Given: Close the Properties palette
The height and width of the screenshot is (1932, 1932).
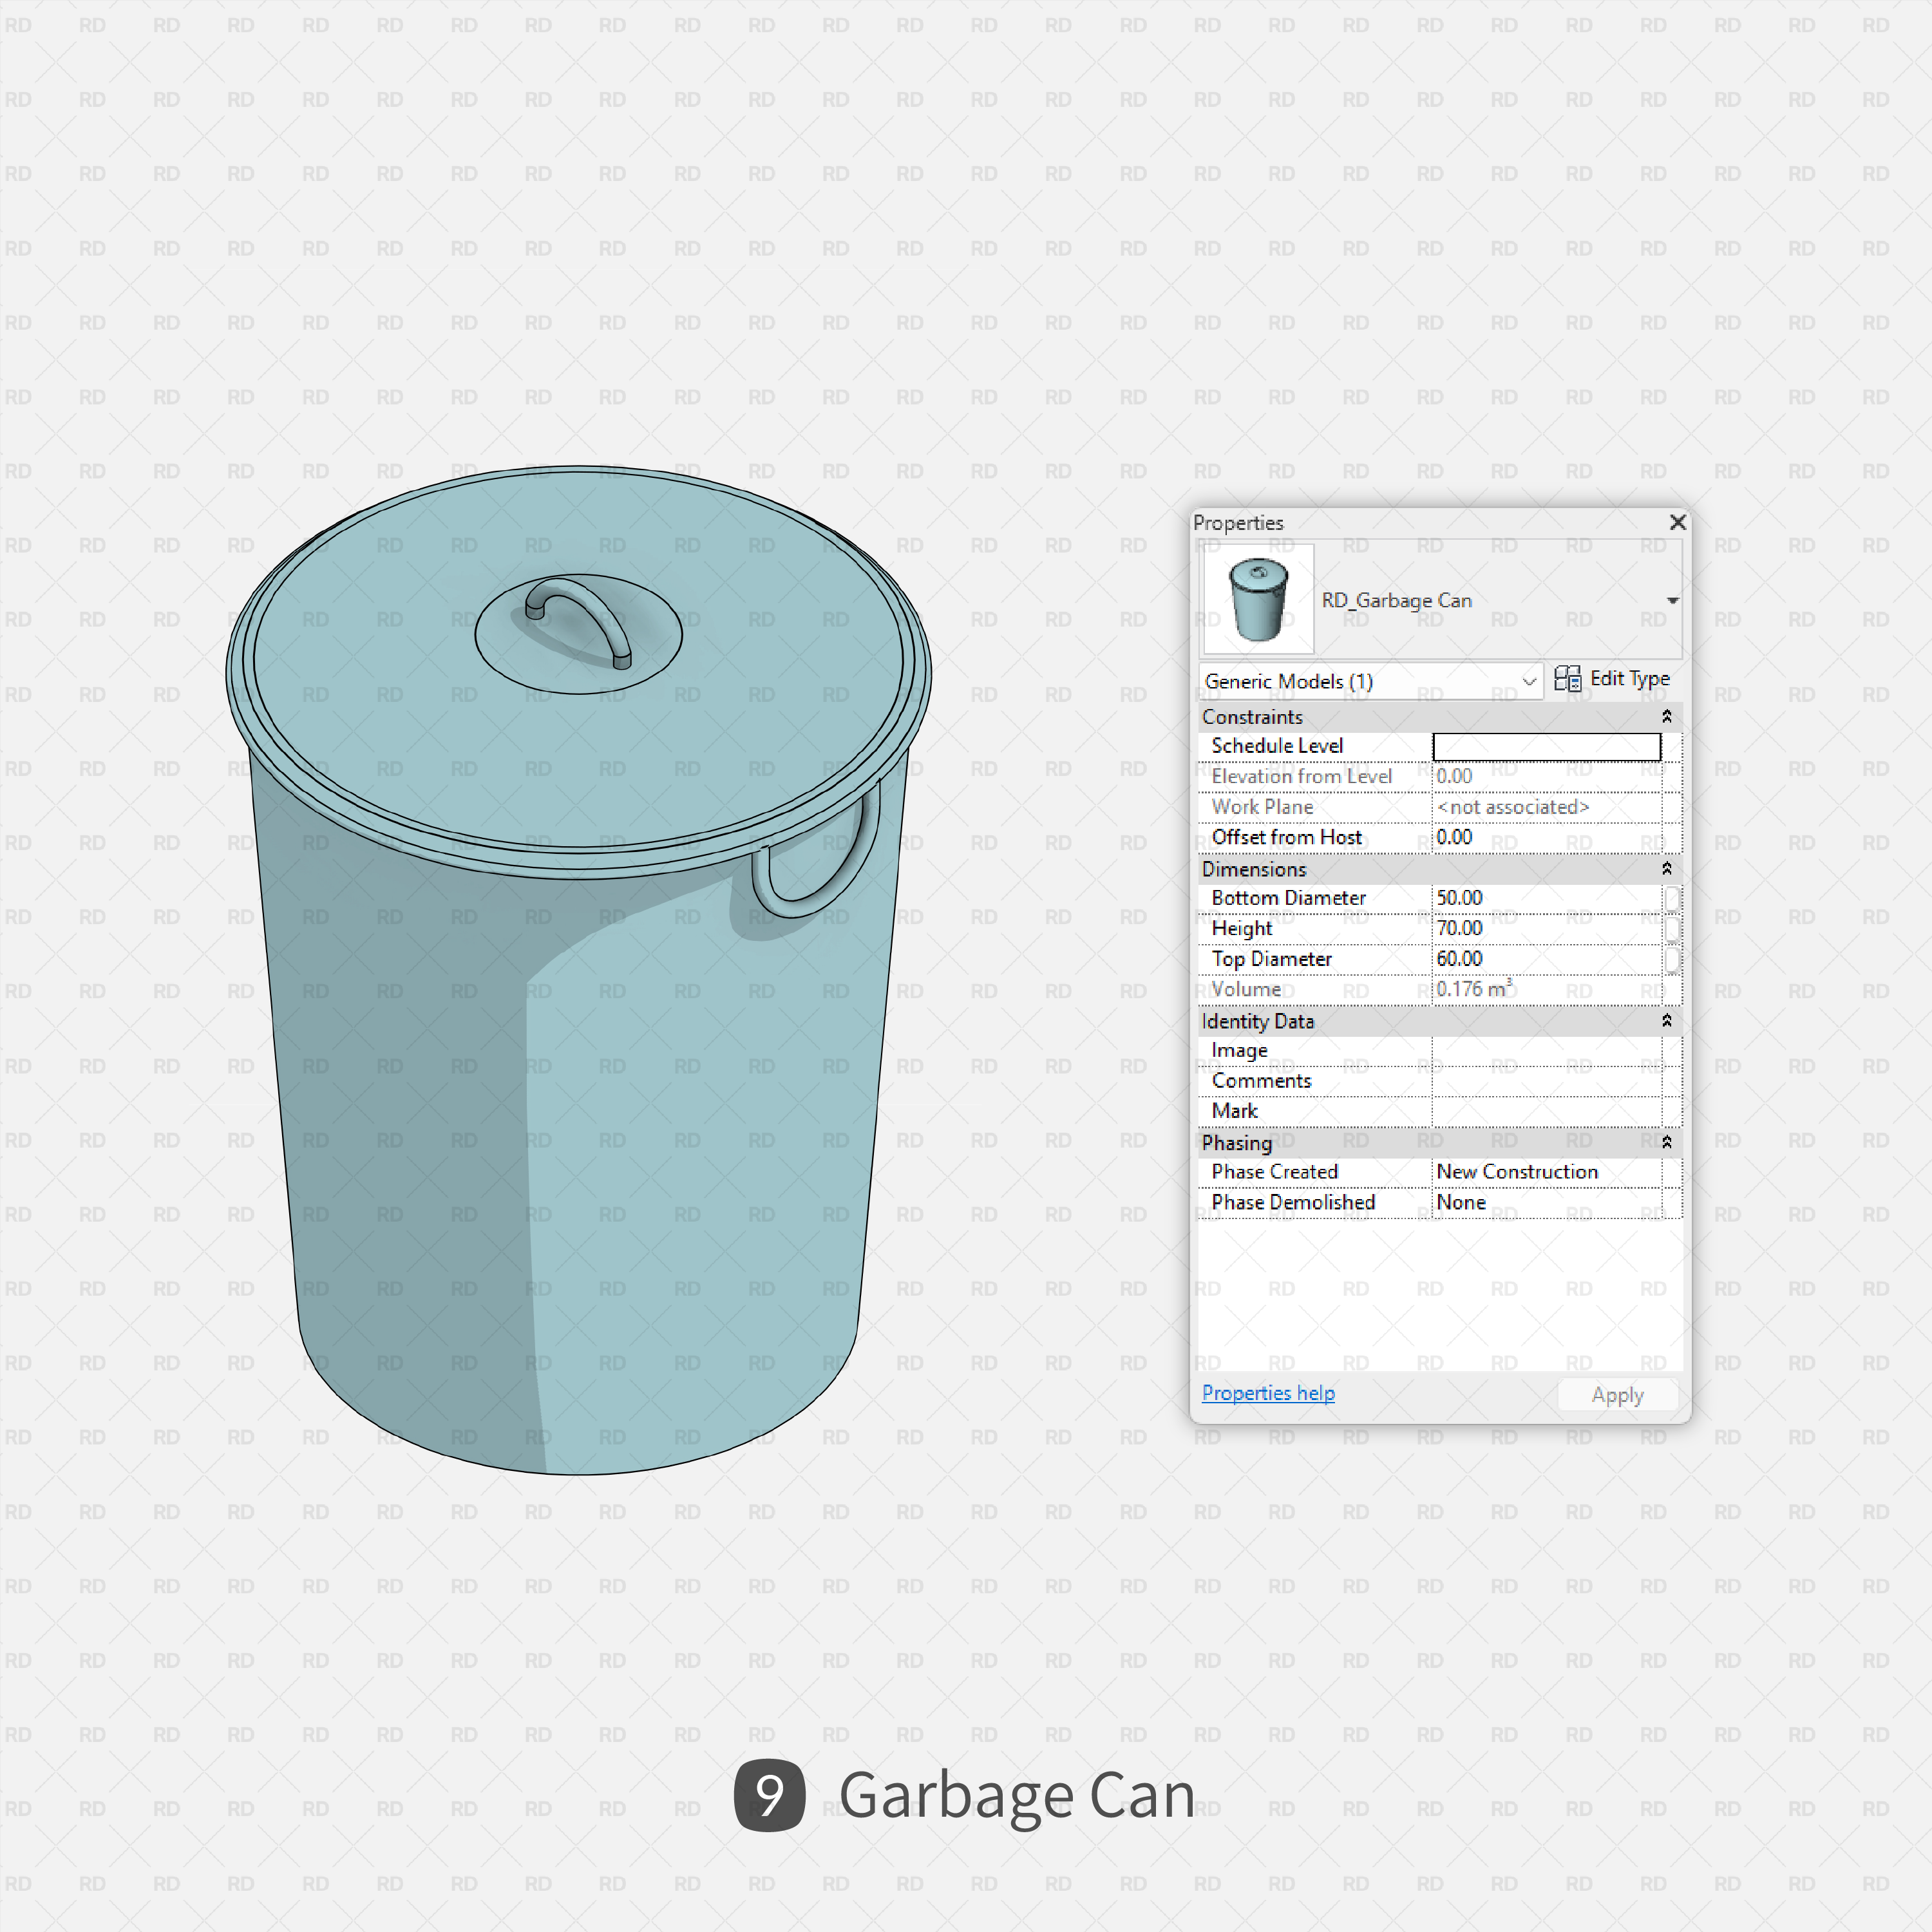Looking at the screenshot, I should [1677, 522].
